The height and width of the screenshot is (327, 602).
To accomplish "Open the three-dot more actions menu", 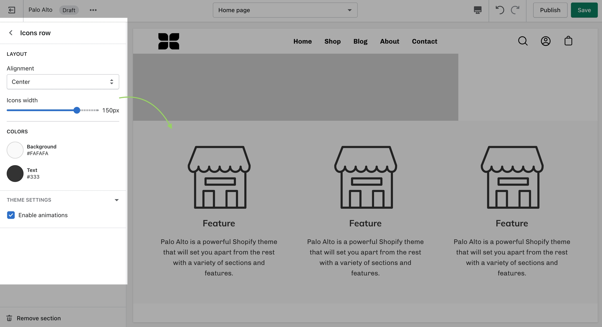I will point(93,10).
